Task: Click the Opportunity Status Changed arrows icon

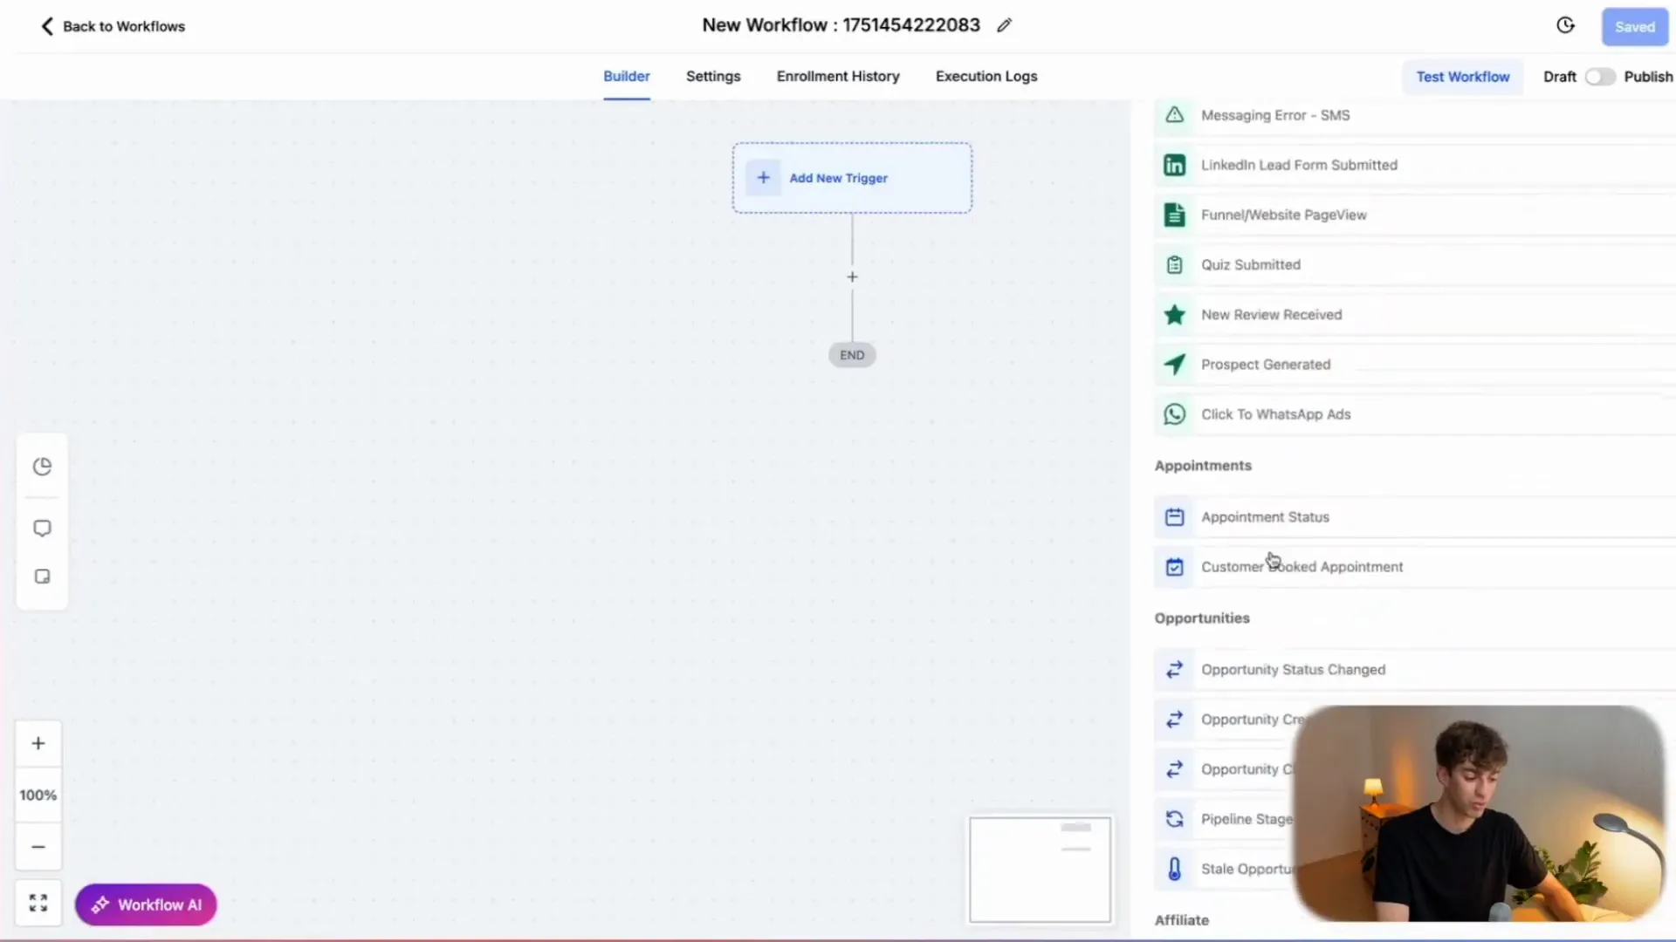Action: click(1175, 670)
